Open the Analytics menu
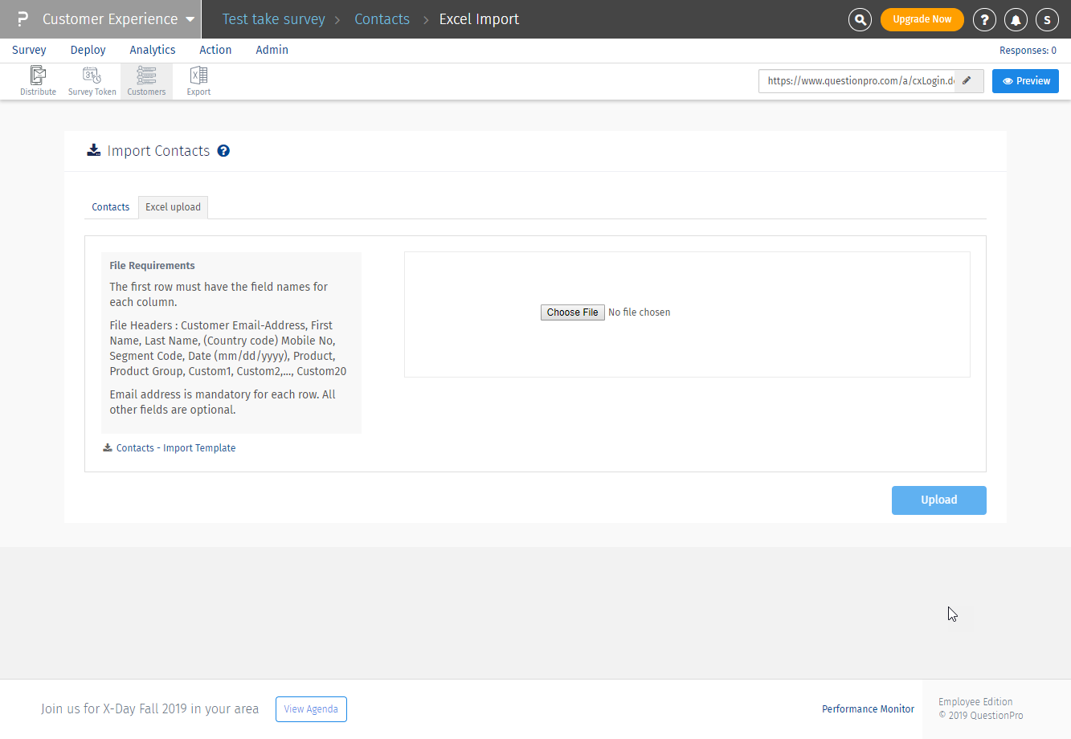Image resolution: width=1071 pixels, height=739 pixels. pos(153,50)
